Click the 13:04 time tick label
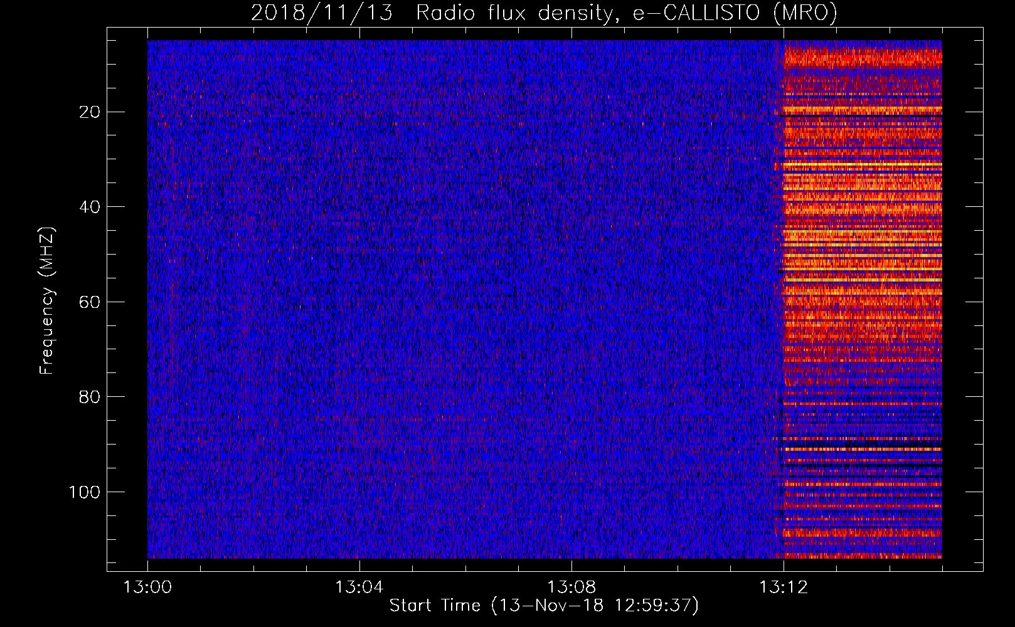Image resolution: width=1015 pixels, height=627 pixels. [x=359, y=587]
